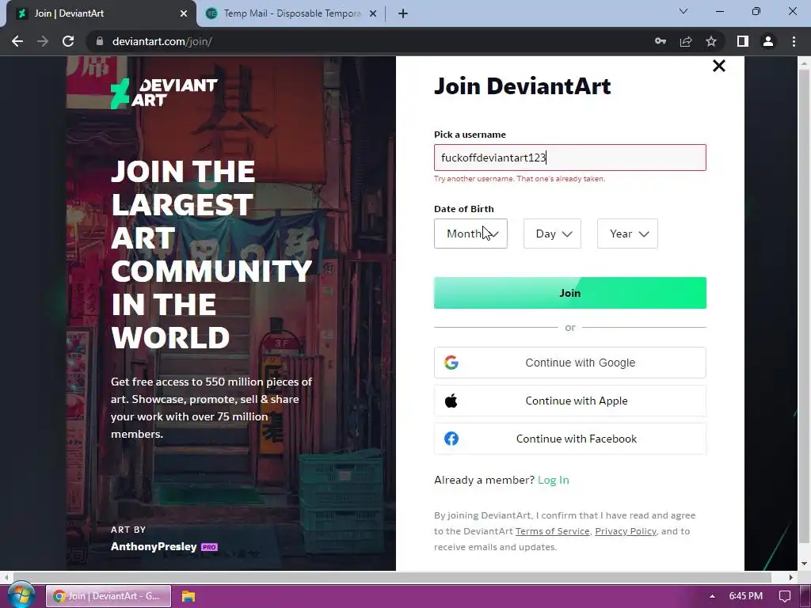Open a new tab with plus icon
This screenshot has height=608, width=811.
point(403,13)
